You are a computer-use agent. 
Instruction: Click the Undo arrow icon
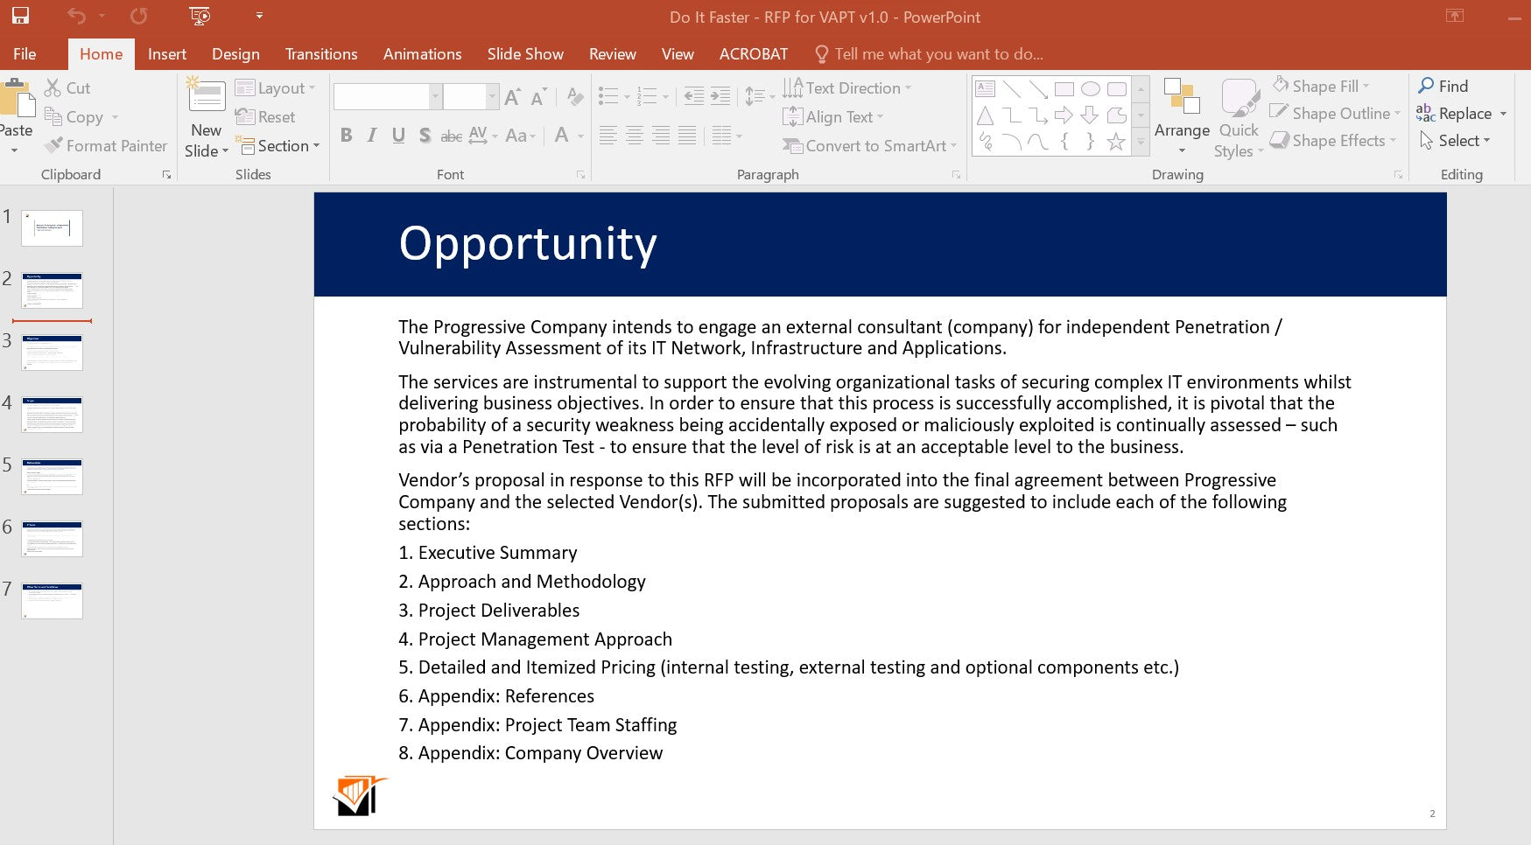pyautogui.click(x=76, y=16)
